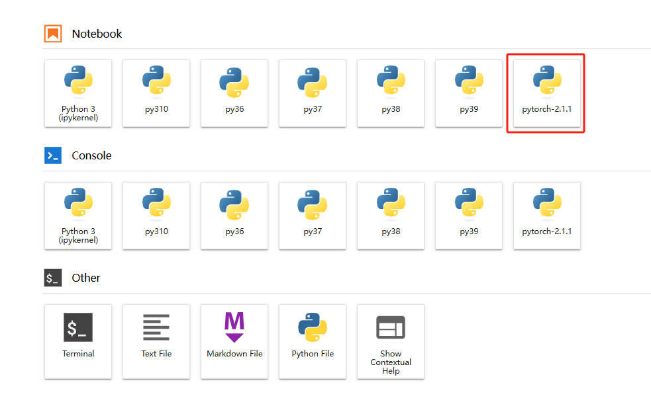Create a new py310 notebook
651x414 pixels.
[156, 93]
